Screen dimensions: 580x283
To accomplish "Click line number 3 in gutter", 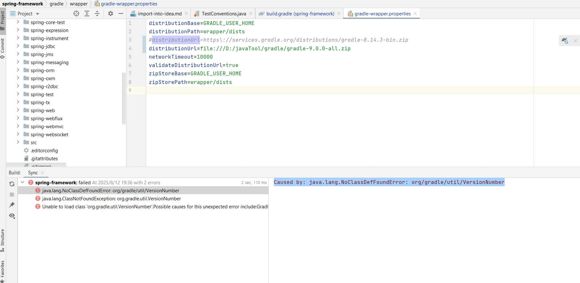I will pos(130,40).
